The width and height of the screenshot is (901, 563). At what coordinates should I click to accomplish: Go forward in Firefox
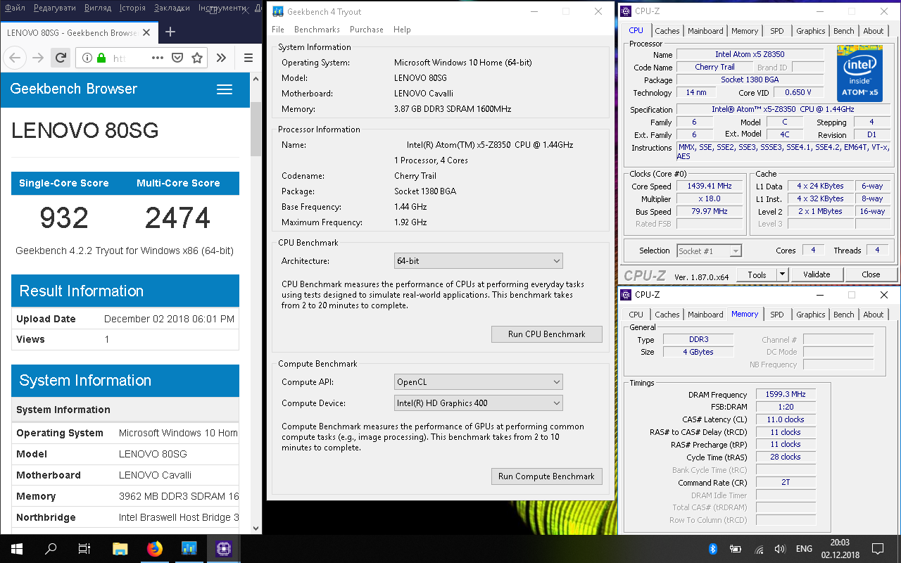38,58
